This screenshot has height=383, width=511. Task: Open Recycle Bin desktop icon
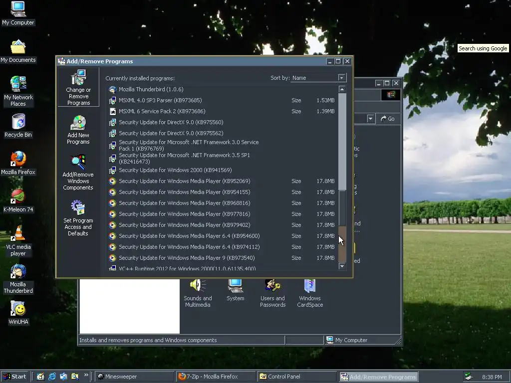[18, 126]
